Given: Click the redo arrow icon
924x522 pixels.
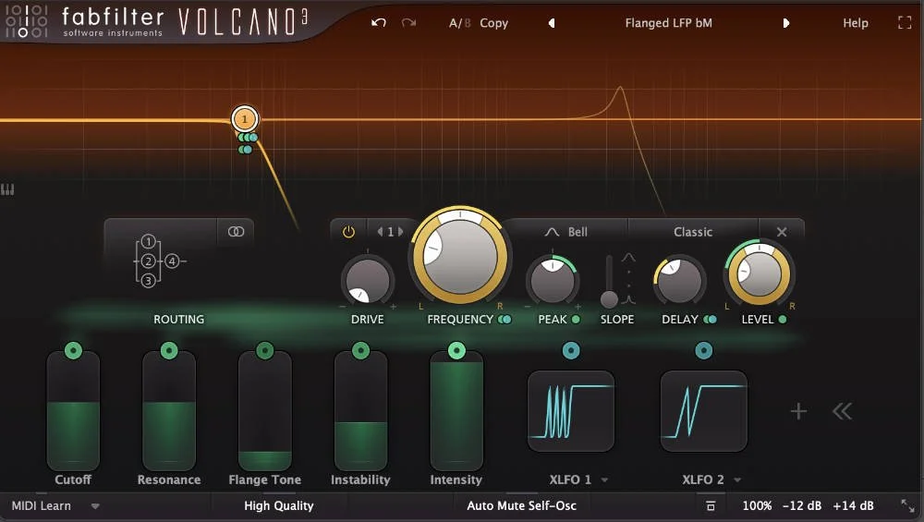Looking at the screenshot, I should (x=408, y=23).
